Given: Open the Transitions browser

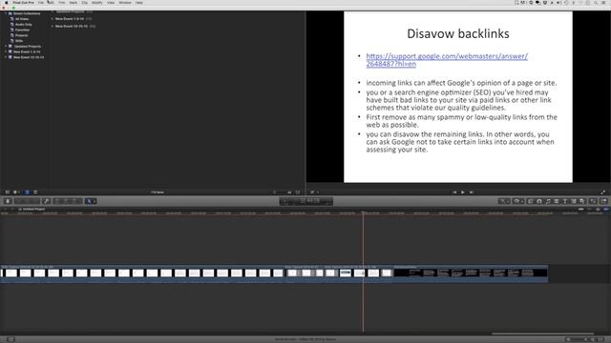Looking at the screenshot, I should [x=557, y=201].
